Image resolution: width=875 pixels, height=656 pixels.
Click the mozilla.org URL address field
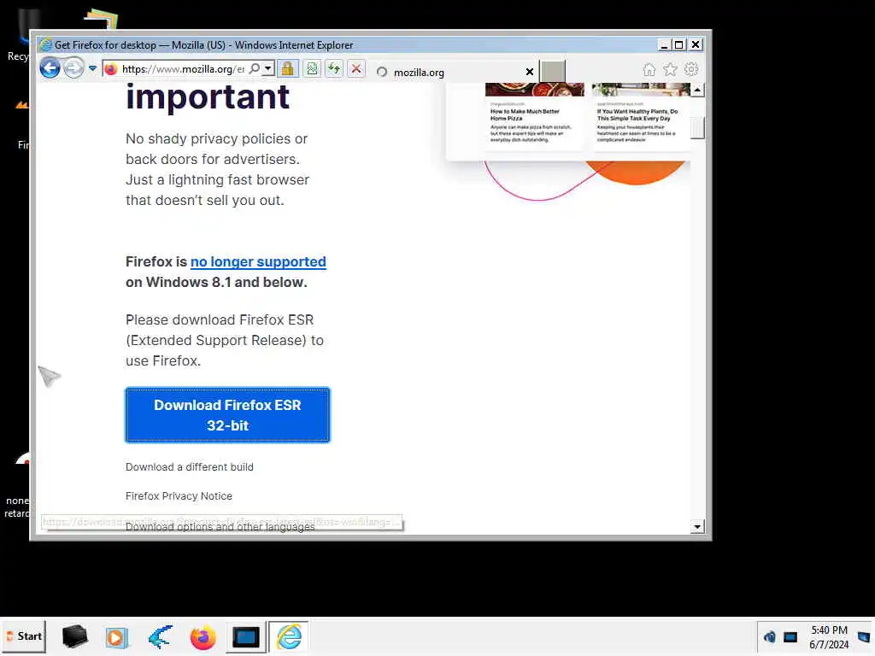coord(183,69)
